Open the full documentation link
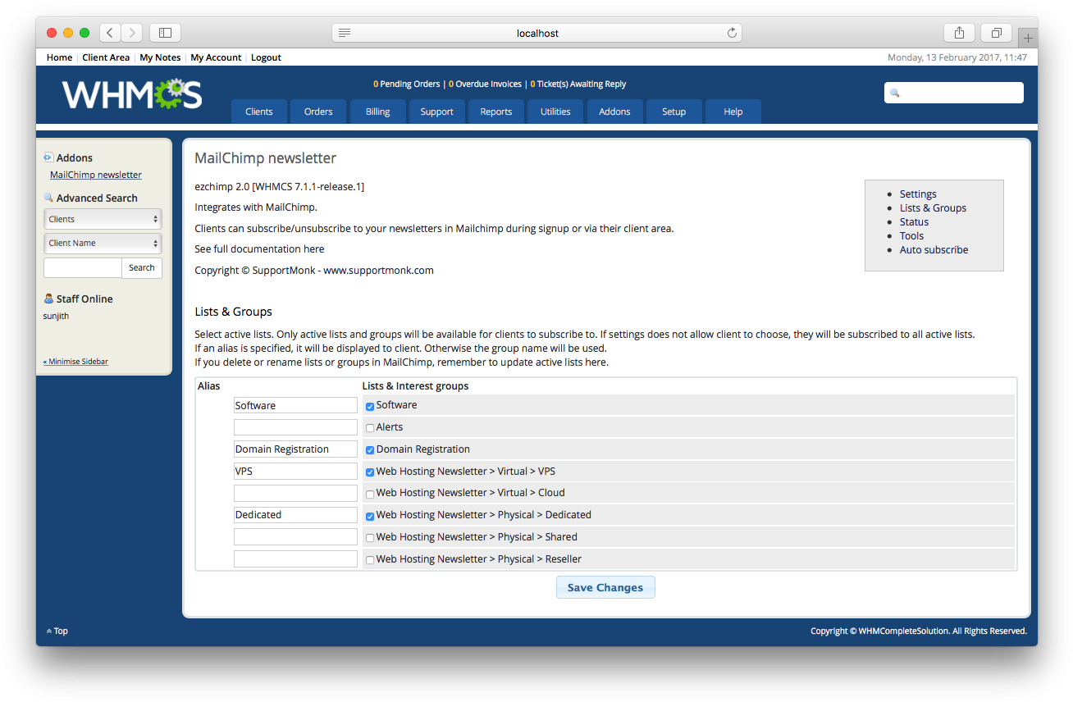The width and height of the screenshot is (1073, 702). (x=314, y=248)
